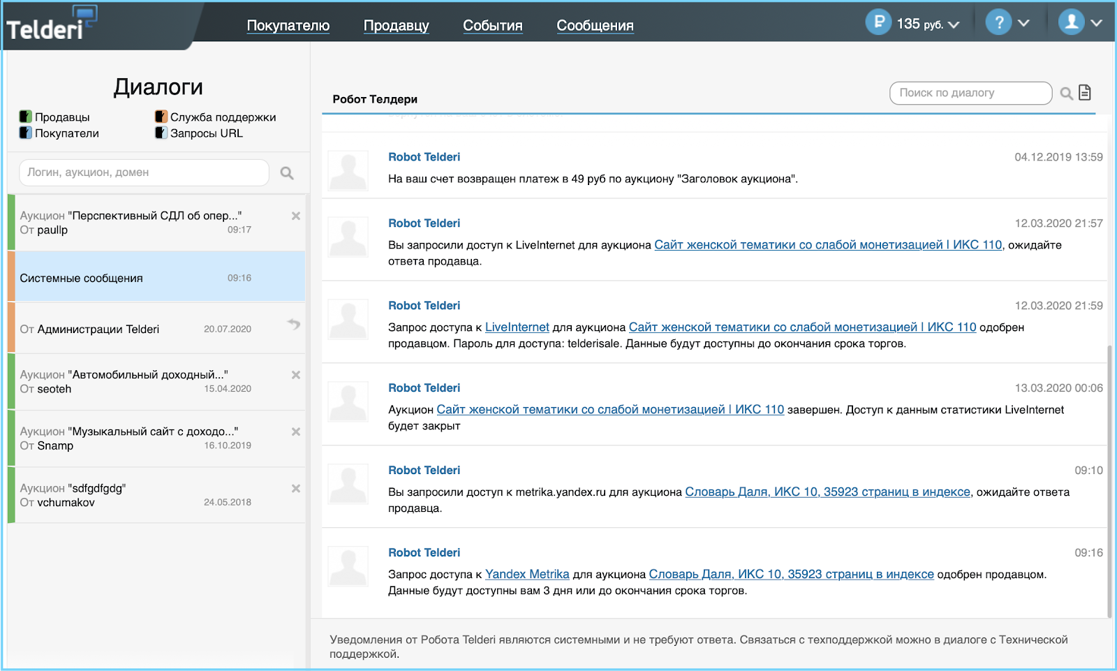Click the message list vertical scrollbar

tap(1109, 482)
